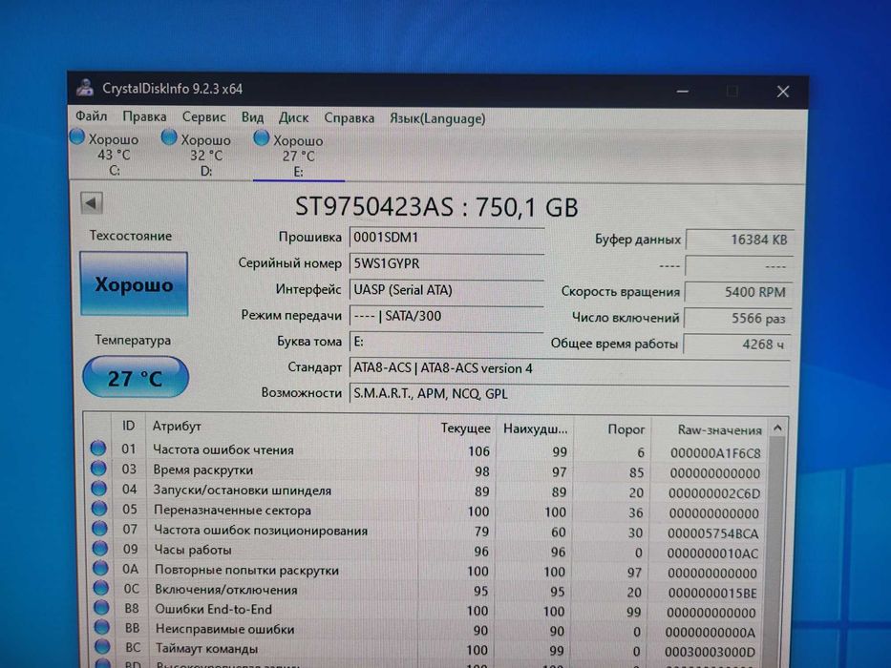Select the Запуски/остановки шпинделя row
Viewport: 891px width, 668px height.
point(426,491)
